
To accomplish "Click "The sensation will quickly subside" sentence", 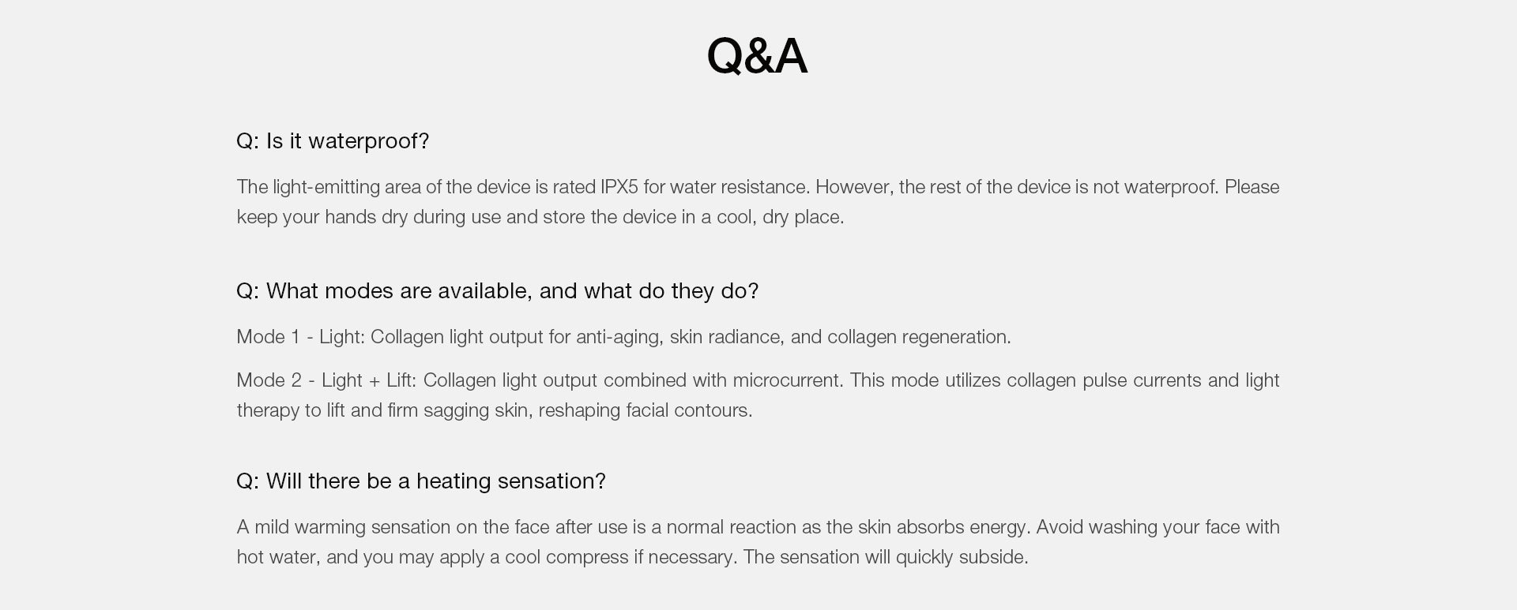I will (x=885, y=557).
